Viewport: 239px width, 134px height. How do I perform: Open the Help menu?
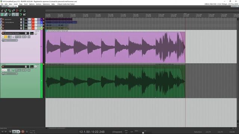[x=53, y=4]
